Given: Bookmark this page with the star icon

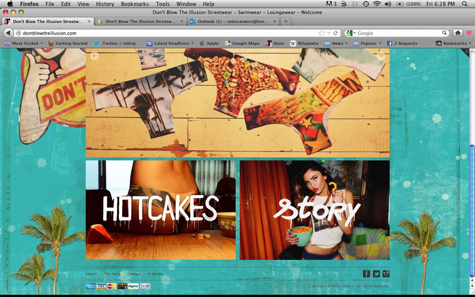Looking at the screenshot, I should coord(322,33).
